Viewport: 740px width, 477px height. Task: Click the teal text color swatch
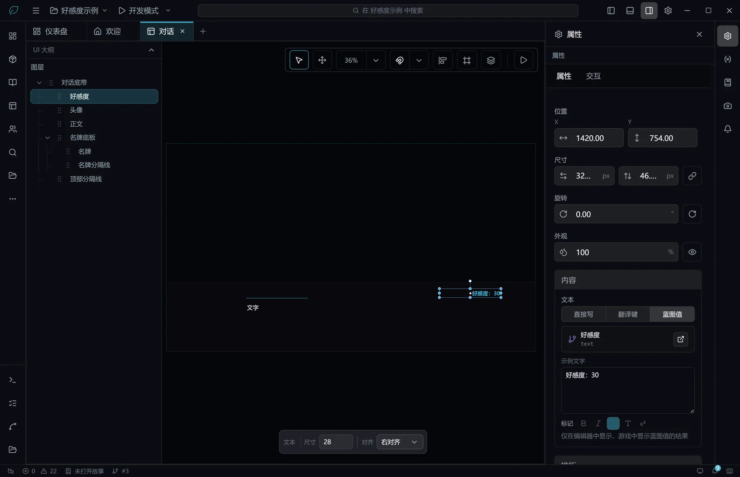coord(613,424)
